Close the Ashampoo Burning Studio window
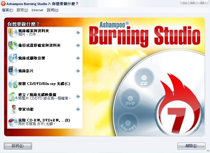This screenshot has height=153, width=210. [x=202, y=2]
